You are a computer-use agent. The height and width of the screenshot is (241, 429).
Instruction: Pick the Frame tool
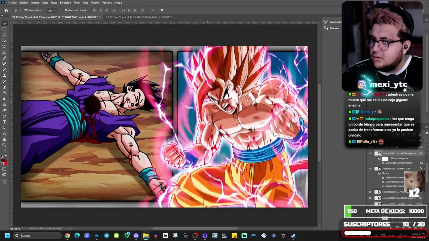(x=4, y=52)
